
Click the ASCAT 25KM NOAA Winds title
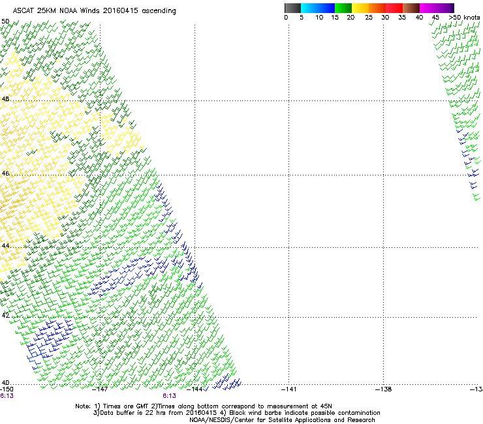click(x=94, y=11)
